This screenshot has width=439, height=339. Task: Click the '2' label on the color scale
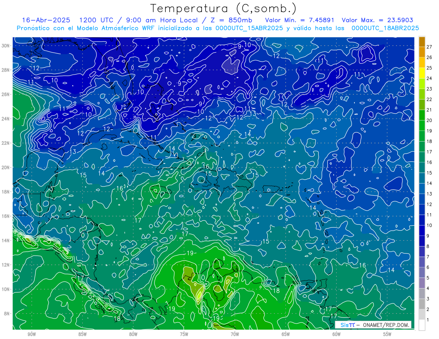coord(428,309)
